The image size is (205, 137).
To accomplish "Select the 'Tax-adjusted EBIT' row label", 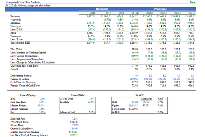I will [21, 43].
